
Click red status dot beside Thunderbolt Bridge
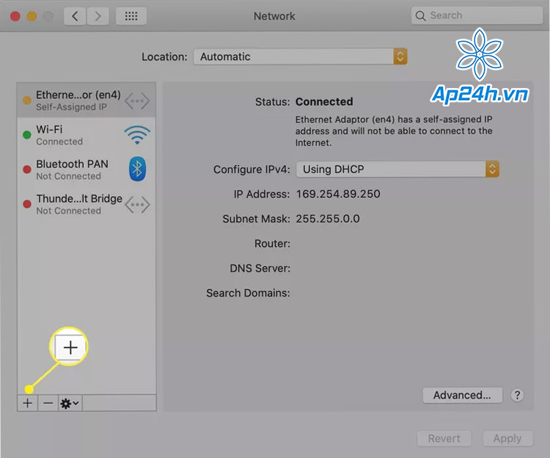coord(27,204)
